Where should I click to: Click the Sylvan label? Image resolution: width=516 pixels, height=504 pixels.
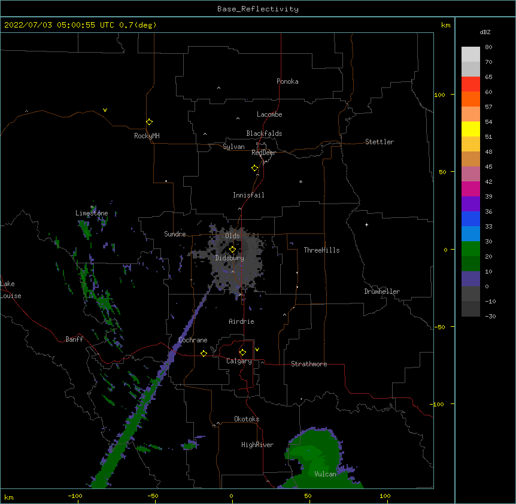coord(233,147)
